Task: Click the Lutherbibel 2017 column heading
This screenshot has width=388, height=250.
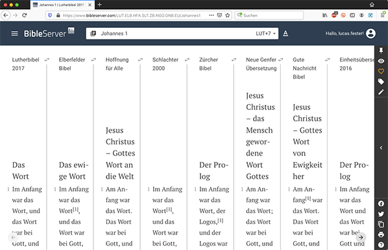Action: coord(25,64)
